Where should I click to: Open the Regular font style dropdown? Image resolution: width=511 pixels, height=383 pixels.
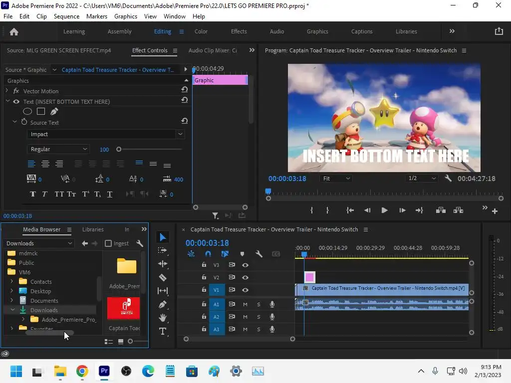(58, 149)
